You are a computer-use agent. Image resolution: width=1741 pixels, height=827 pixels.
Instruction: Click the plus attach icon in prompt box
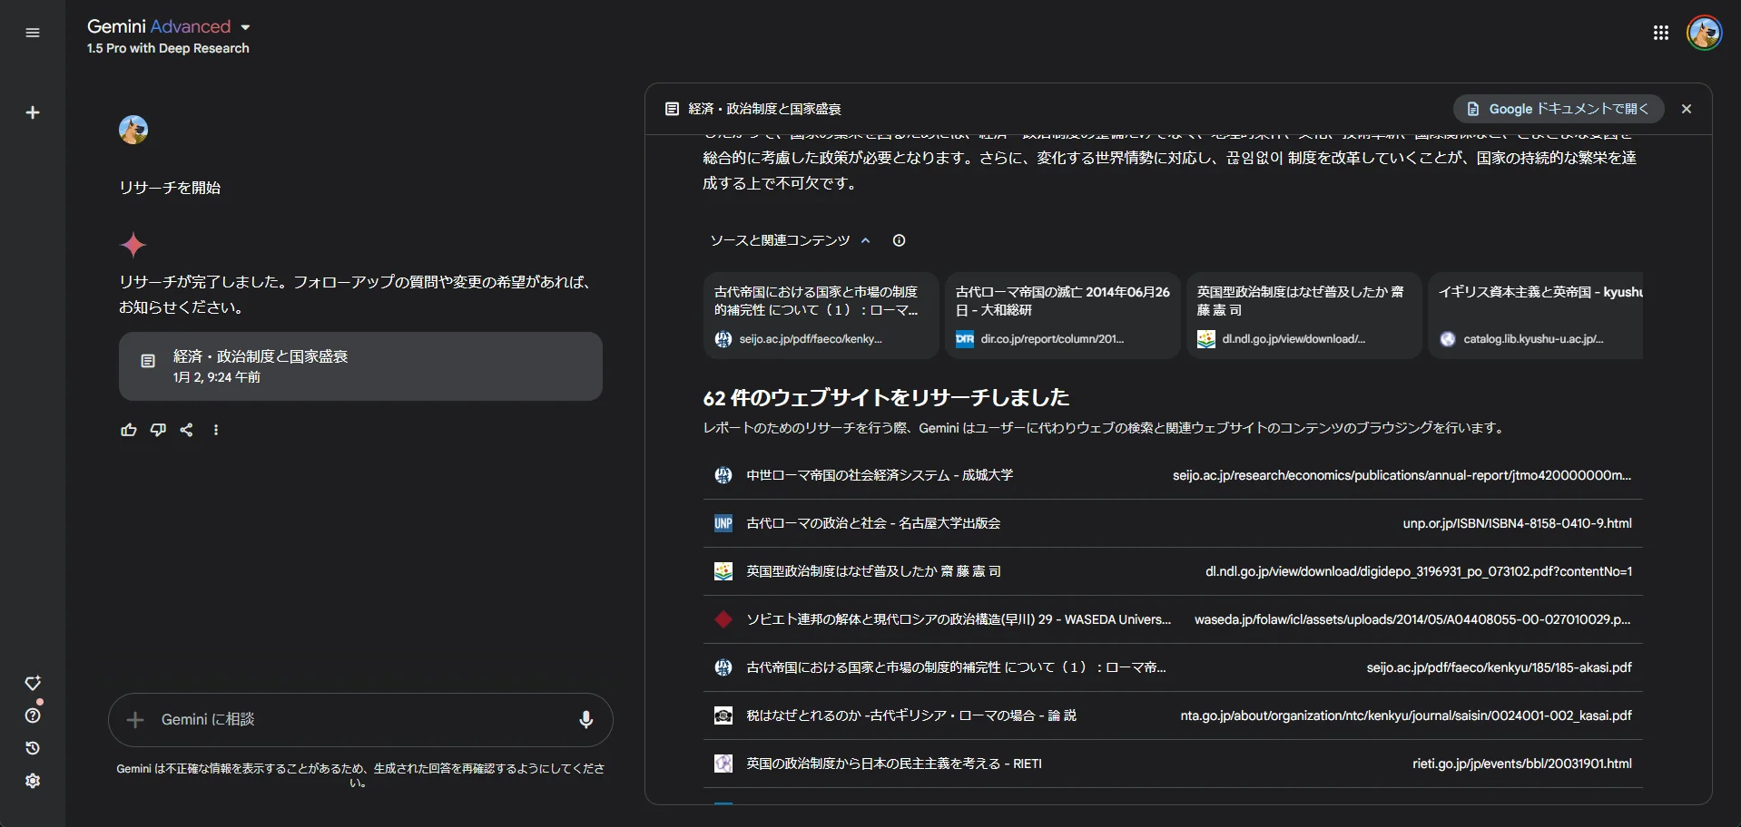click(x=135, y=720)
